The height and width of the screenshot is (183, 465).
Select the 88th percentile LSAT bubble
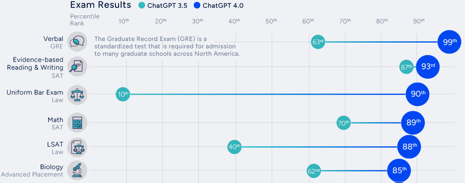[x=409, y=147]
